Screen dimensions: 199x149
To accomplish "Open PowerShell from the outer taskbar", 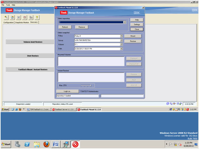I will (27, 144).
